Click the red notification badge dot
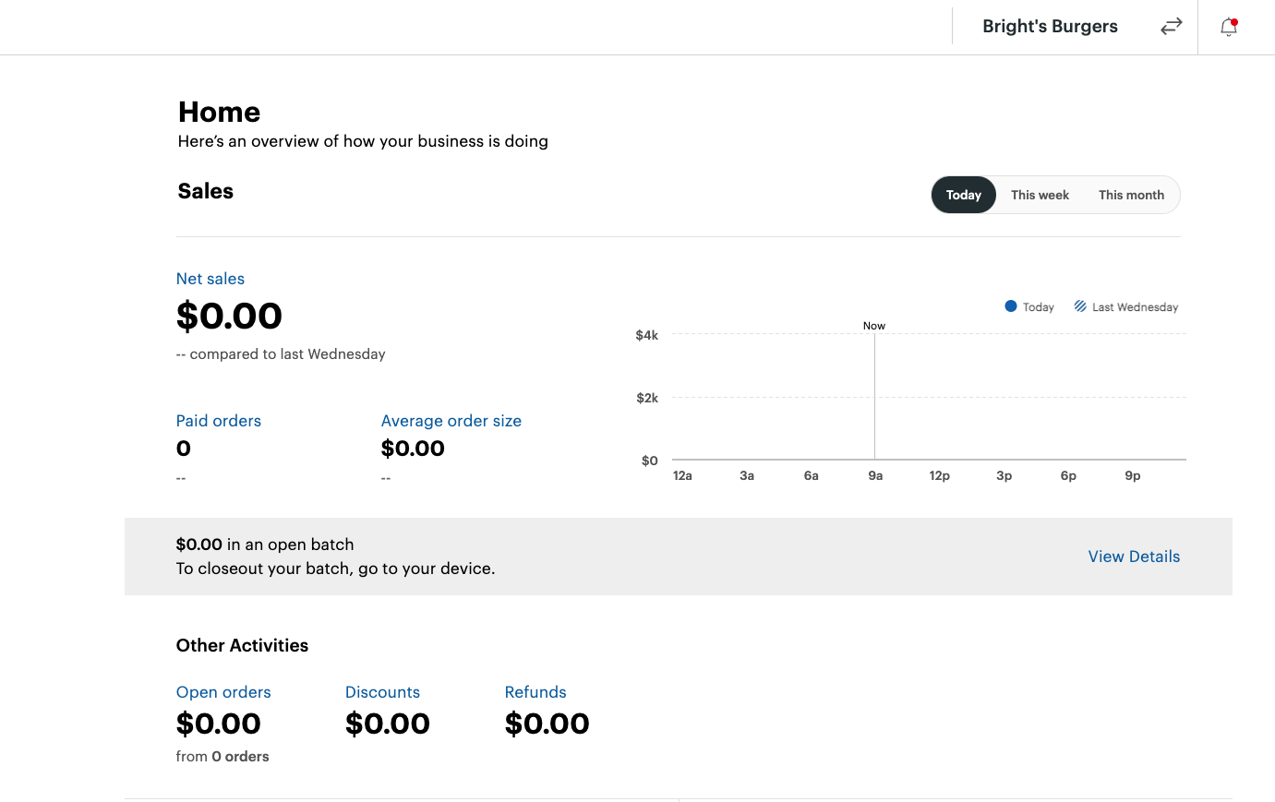Viewport: 1275px width, 802px height. coord(1236,18)
